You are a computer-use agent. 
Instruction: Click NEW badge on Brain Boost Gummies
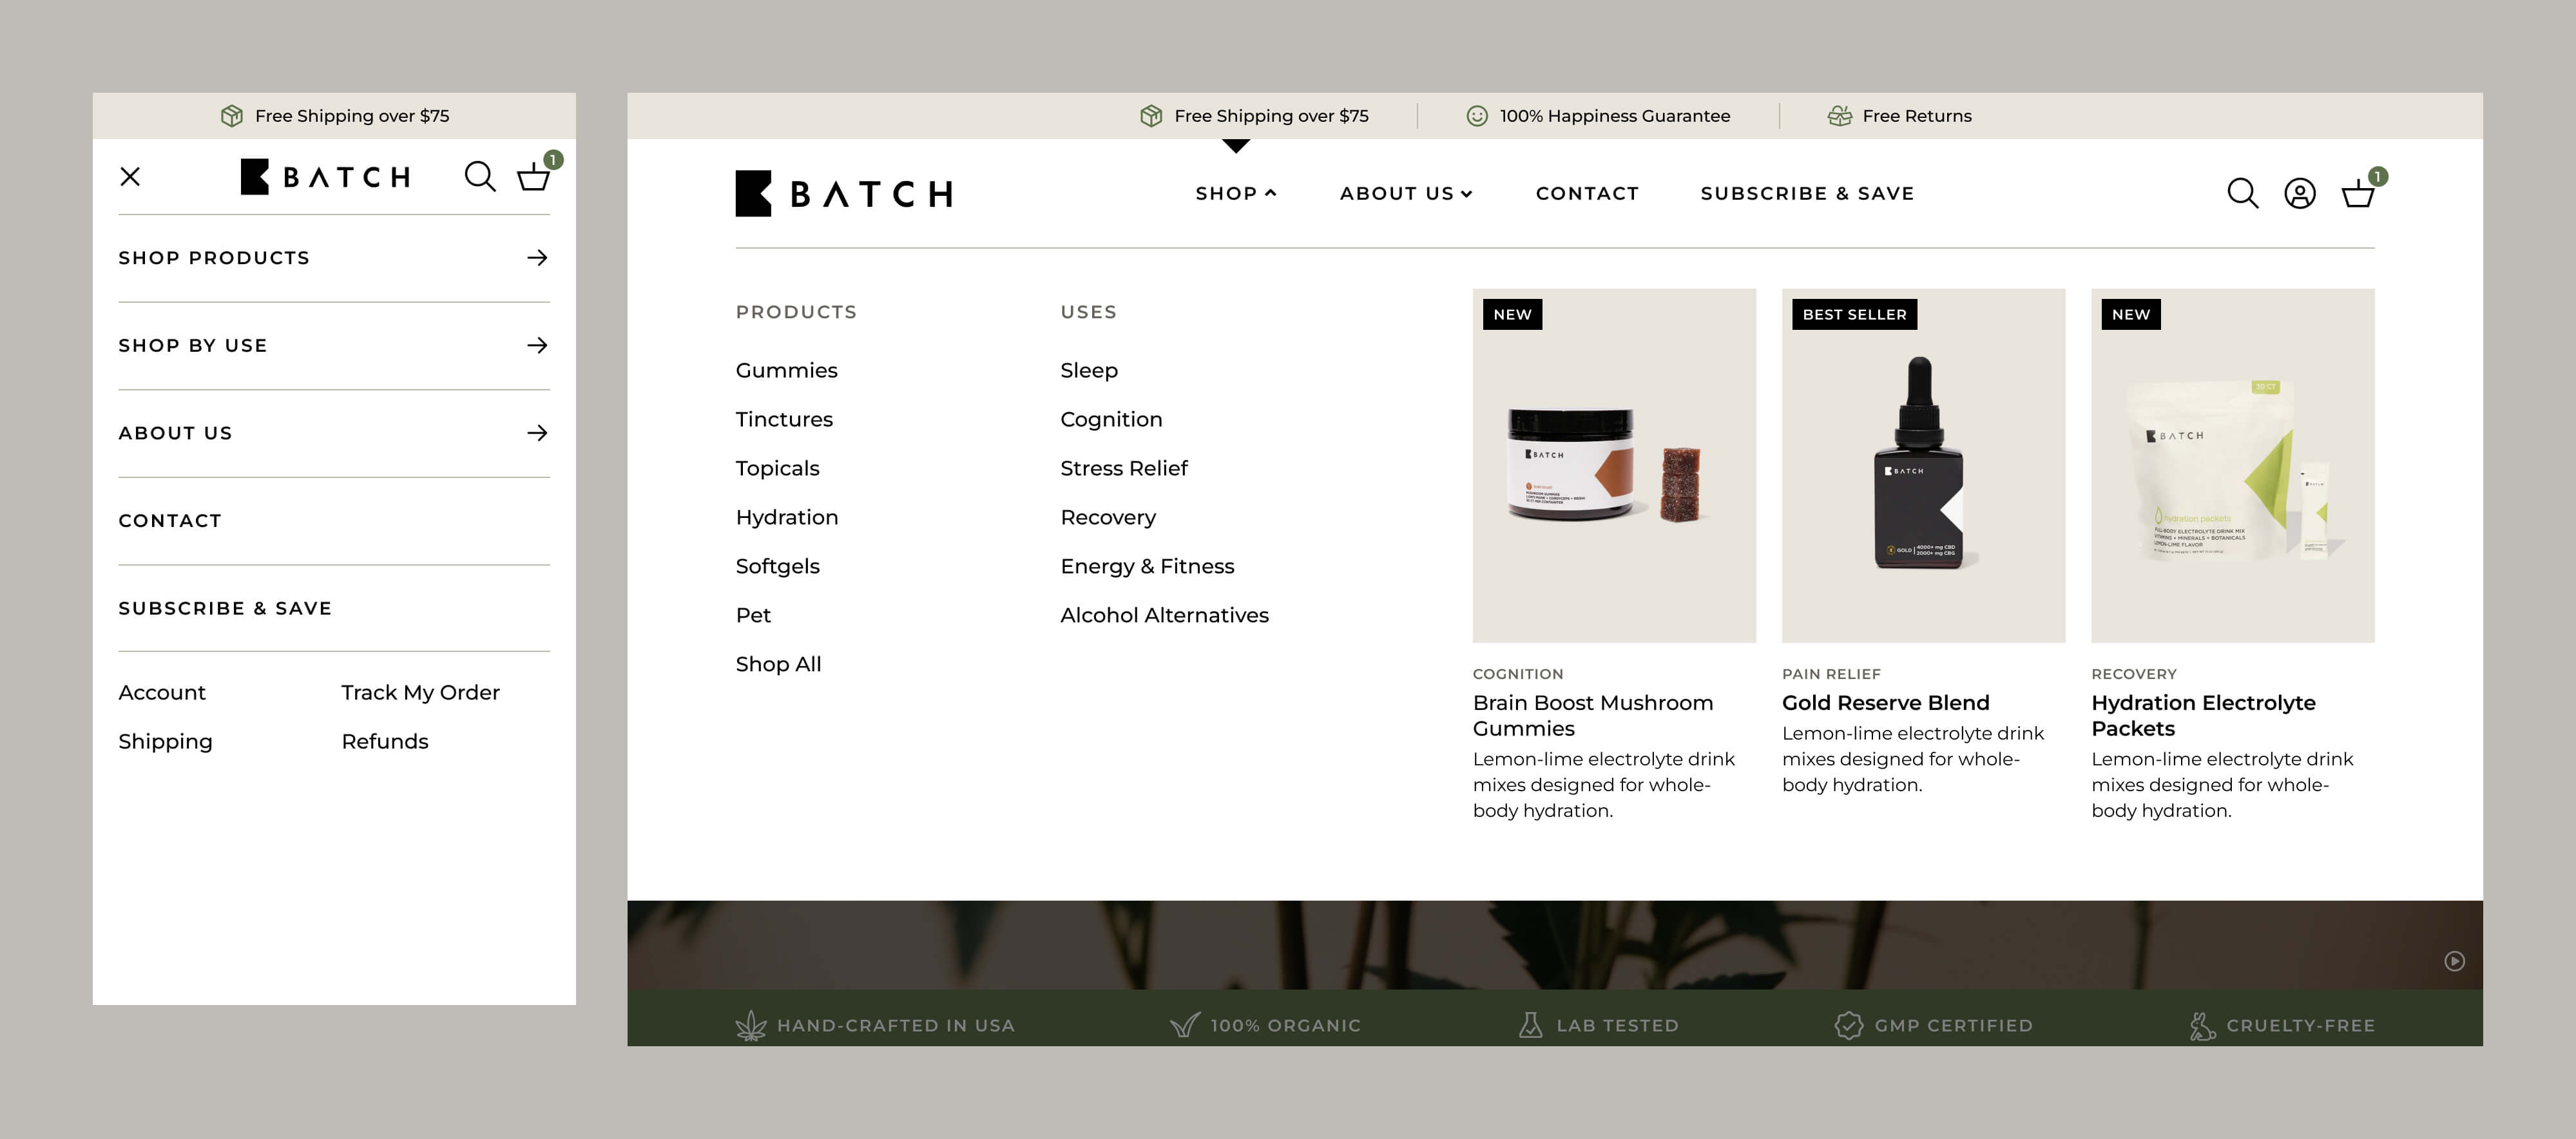1512,314
